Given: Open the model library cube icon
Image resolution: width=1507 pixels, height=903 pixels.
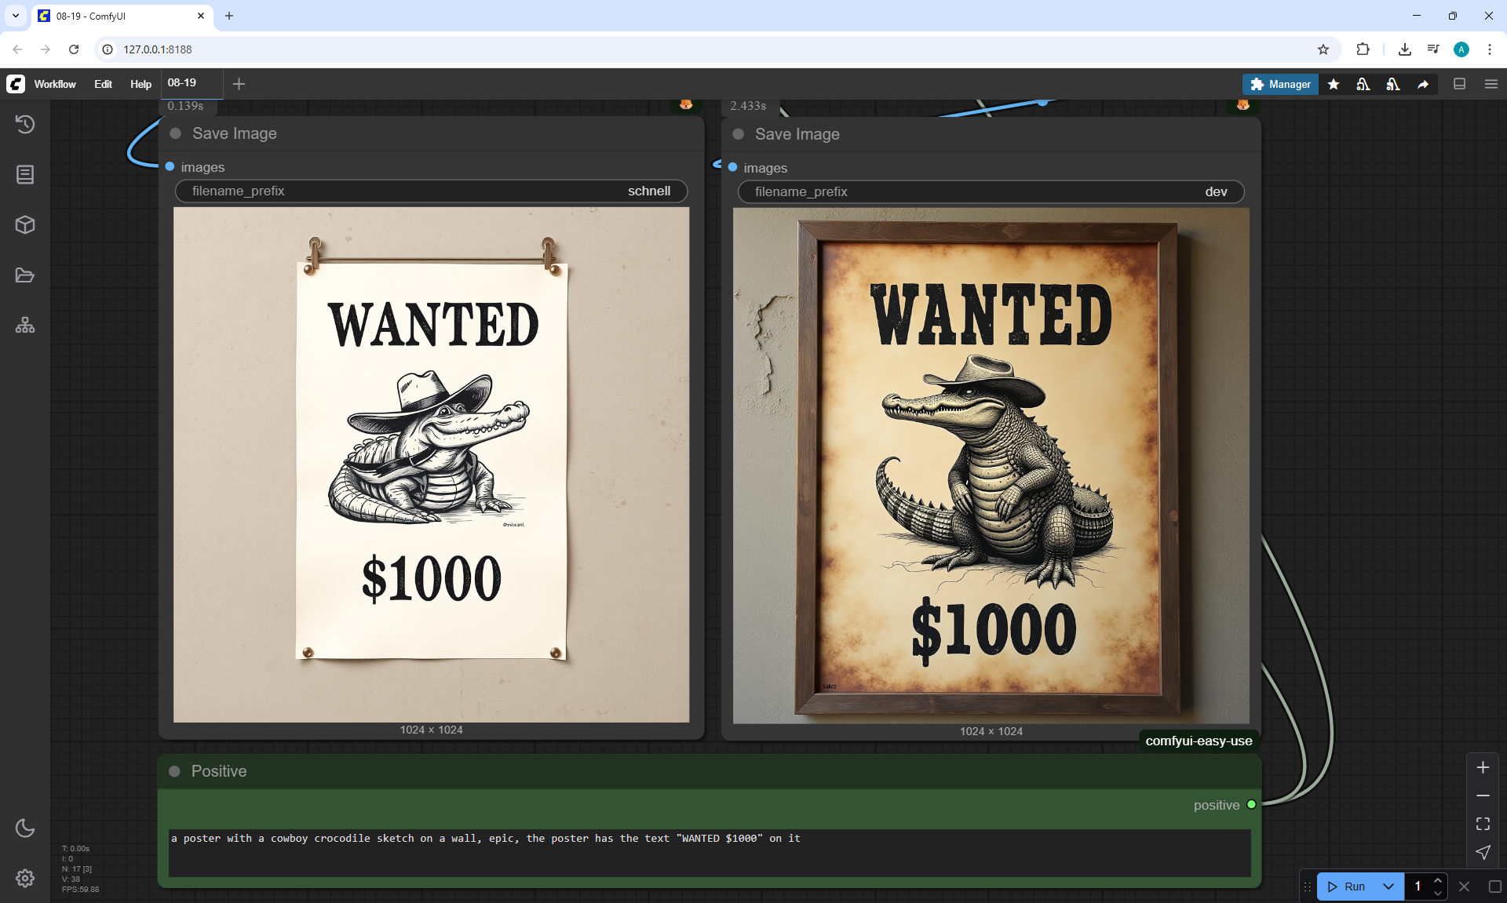Looking at the screenshot, I should click(x=25, y=225).
